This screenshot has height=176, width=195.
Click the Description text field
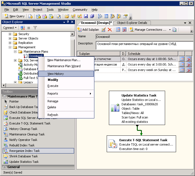point(144,45)
